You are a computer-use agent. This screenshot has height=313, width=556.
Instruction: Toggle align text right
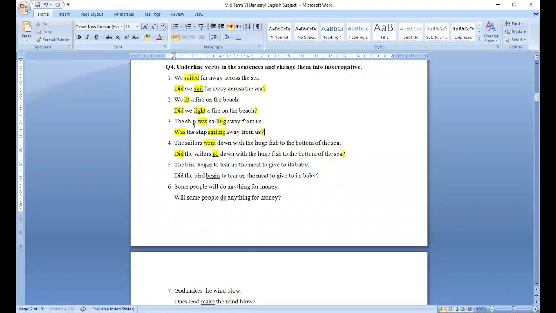tap(193, 37)
